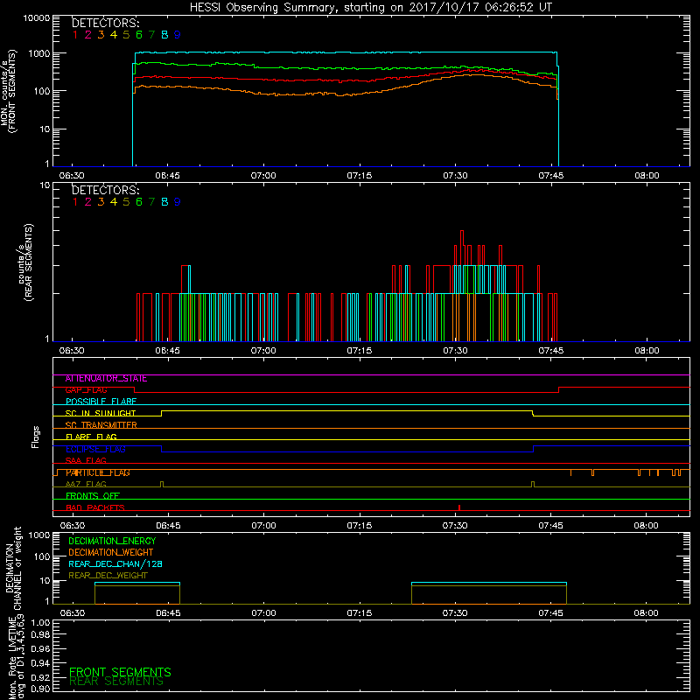Click the DETECTORS: legend heading in the front segments plot
The height and width of the screenshot is (700, 700).
[105, 24]
